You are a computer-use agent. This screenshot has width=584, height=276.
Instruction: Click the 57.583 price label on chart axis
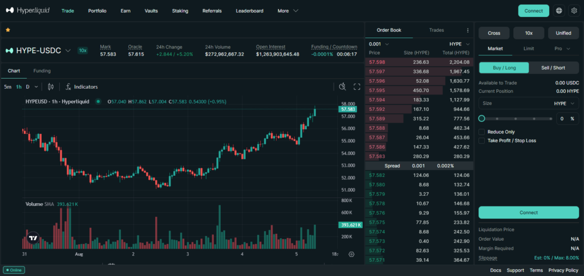tap(347, 109)
